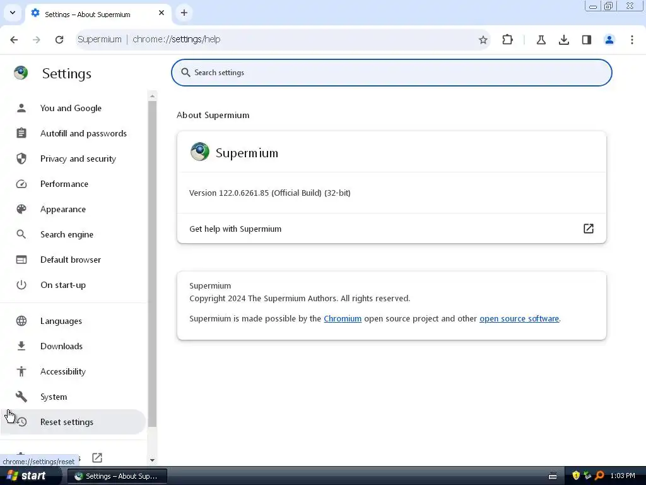Go to System settings
The image size is (646, 485).
(x=73, y=397)
